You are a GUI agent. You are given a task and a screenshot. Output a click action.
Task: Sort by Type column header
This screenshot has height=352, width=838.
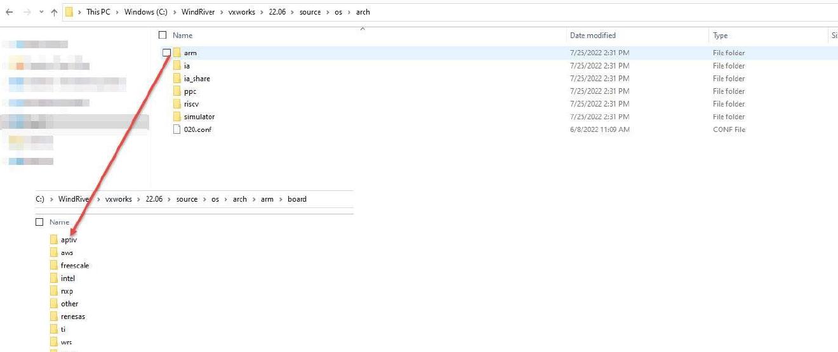click(720, 36)
